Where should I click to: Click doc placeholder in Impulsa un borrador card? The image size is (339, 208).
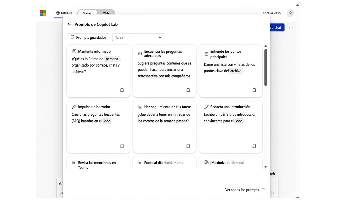[107, 121]
